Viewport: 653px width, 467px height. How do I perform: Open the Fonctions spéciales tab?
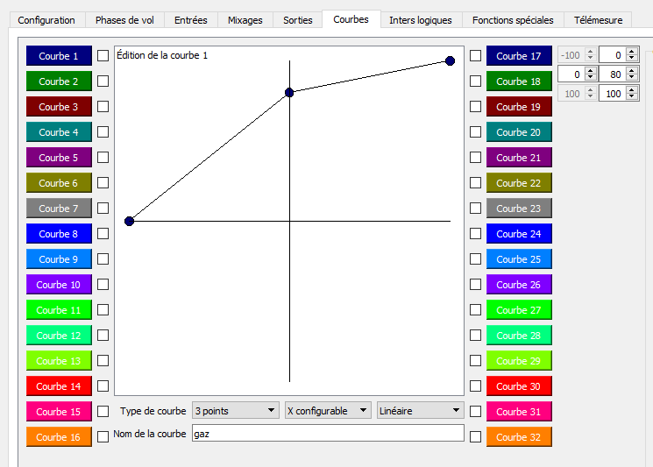[513, 20]
